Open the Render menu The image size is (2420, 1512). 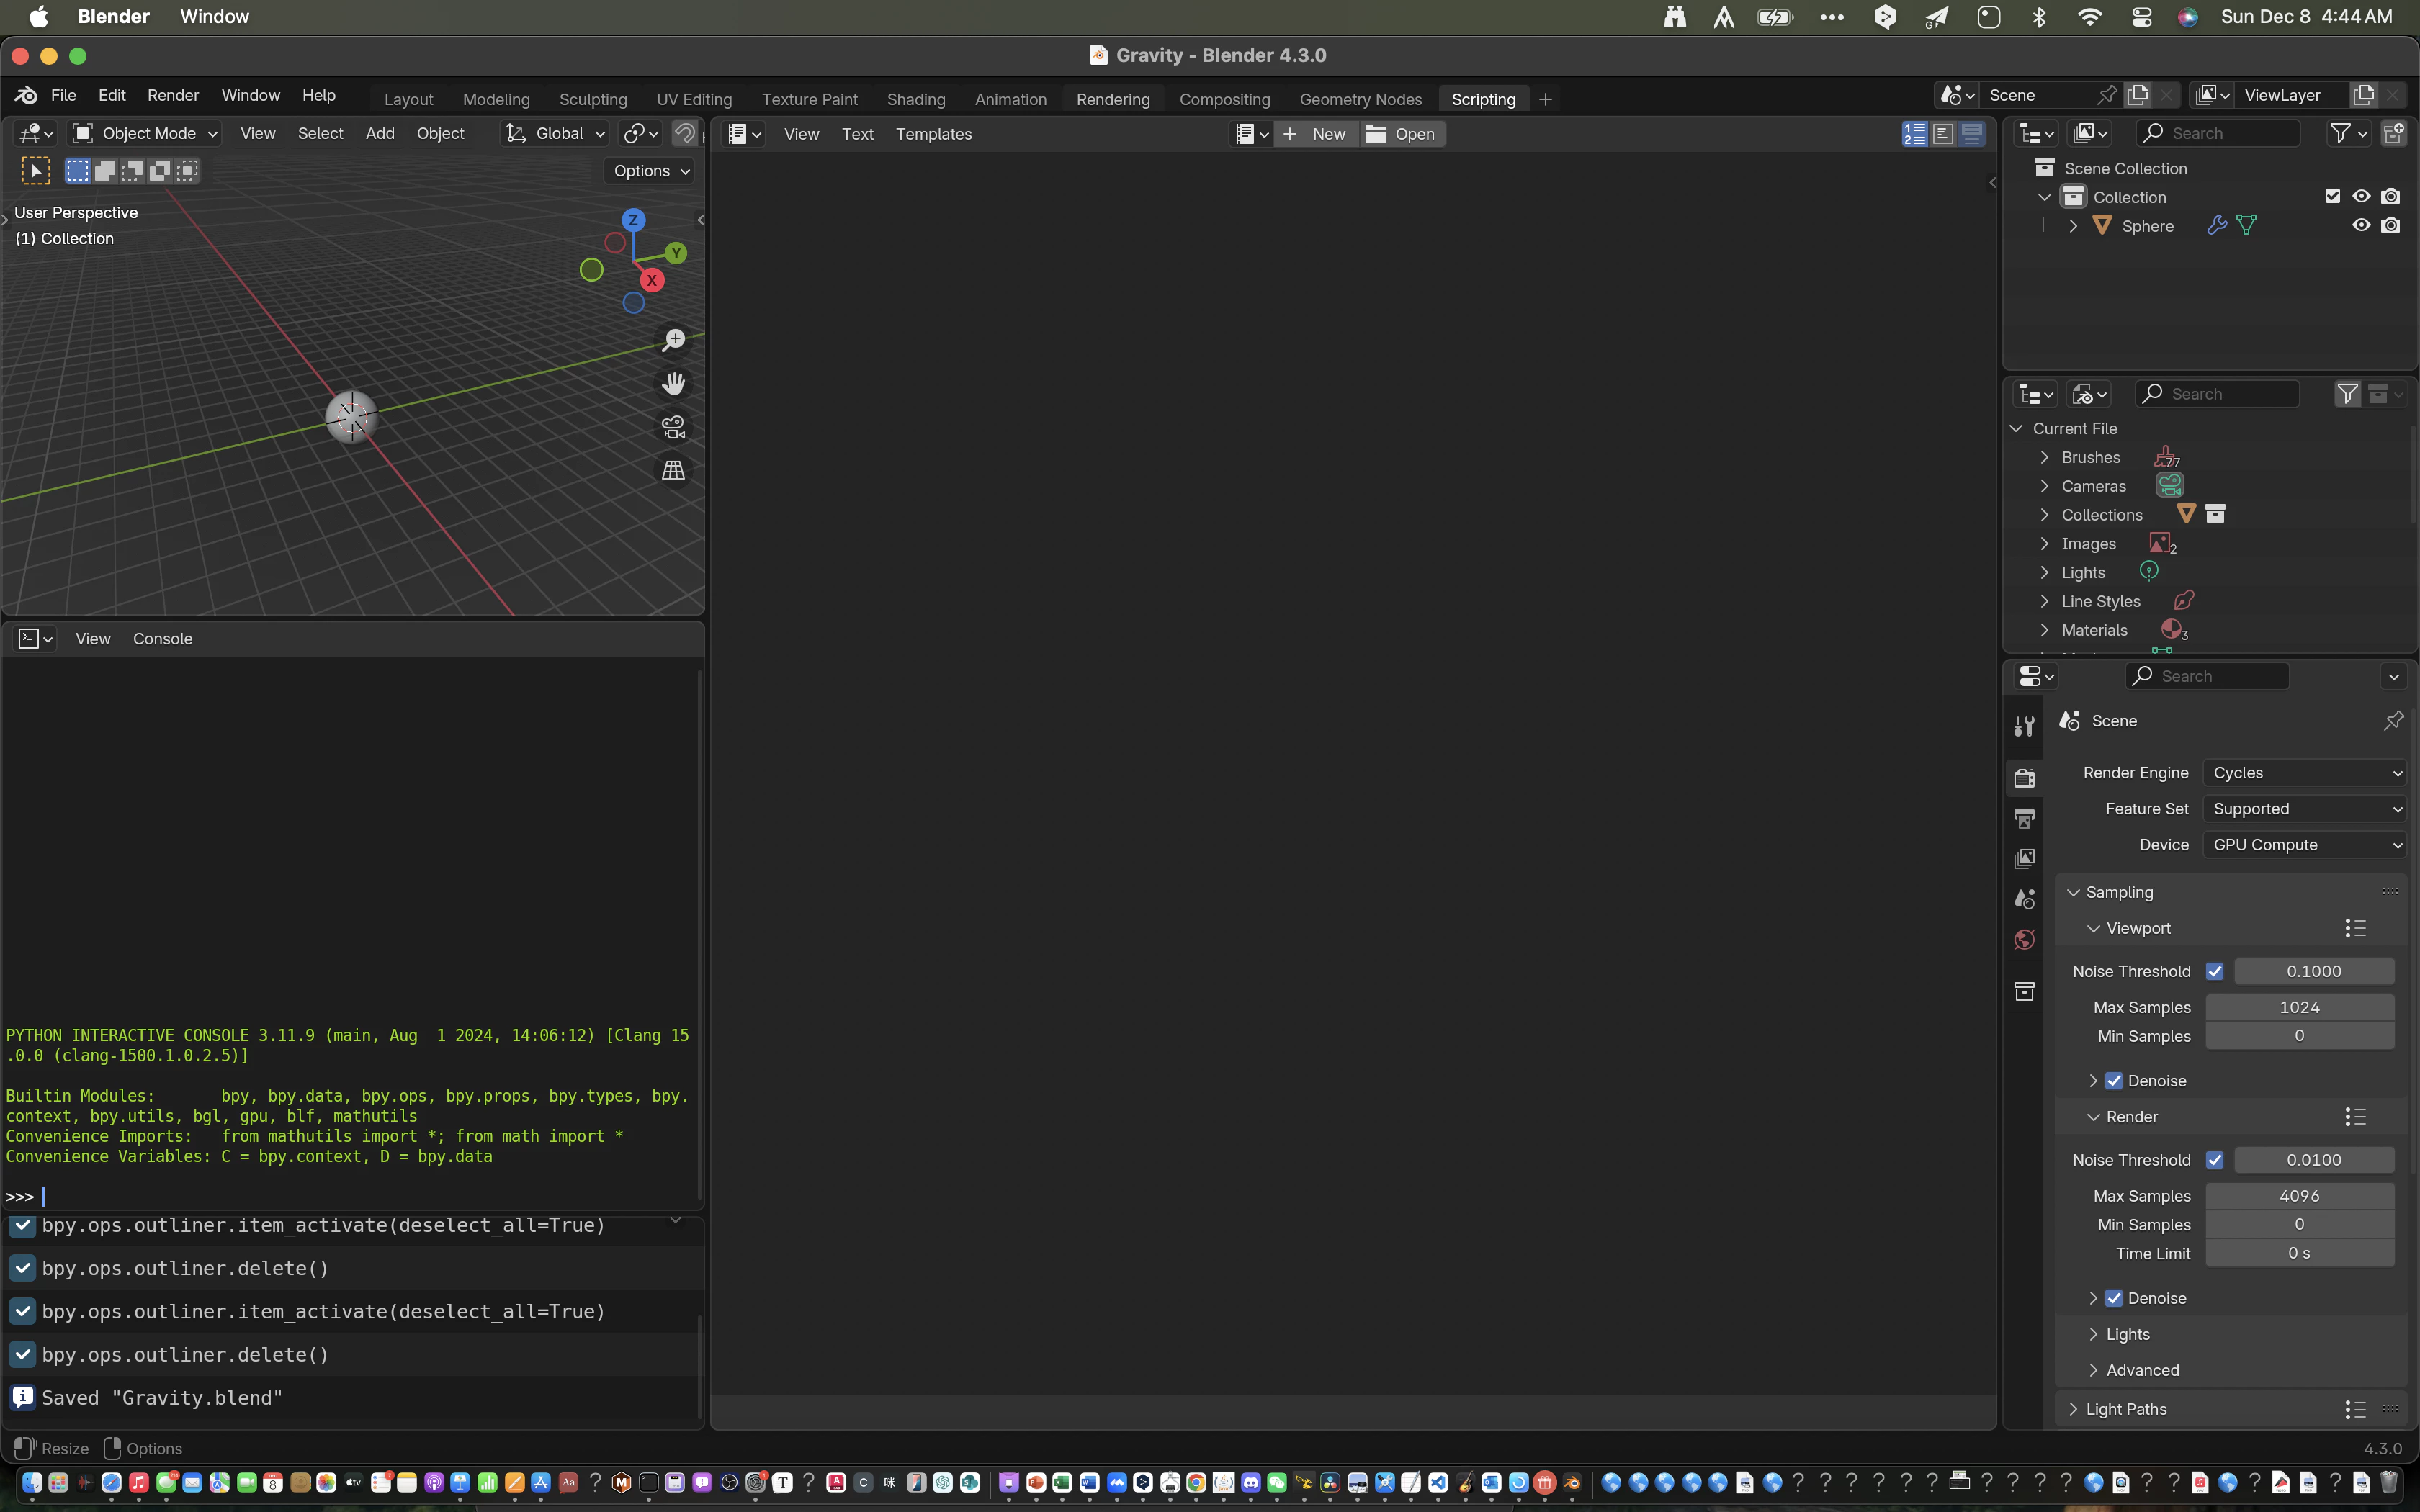click(x=172, y=95)
